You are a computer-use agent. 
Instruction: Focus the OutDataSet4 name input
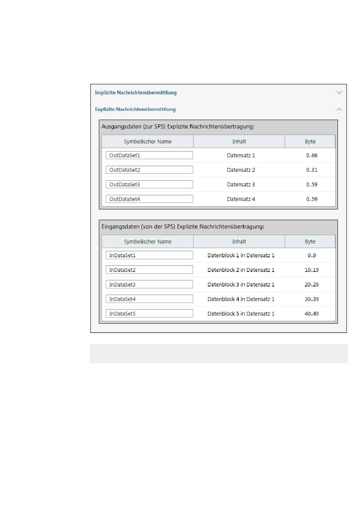149,199
